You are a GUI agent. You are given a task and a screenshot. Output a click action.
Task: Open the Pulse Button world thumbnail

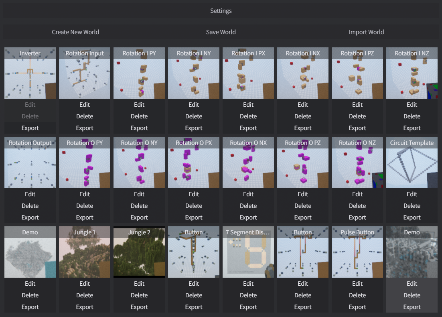click(357, 252)
